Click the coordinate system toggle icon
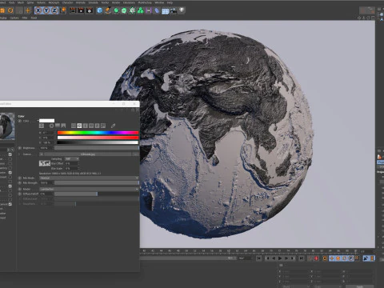This screenshot has width=384, height=288. [63, 10]
